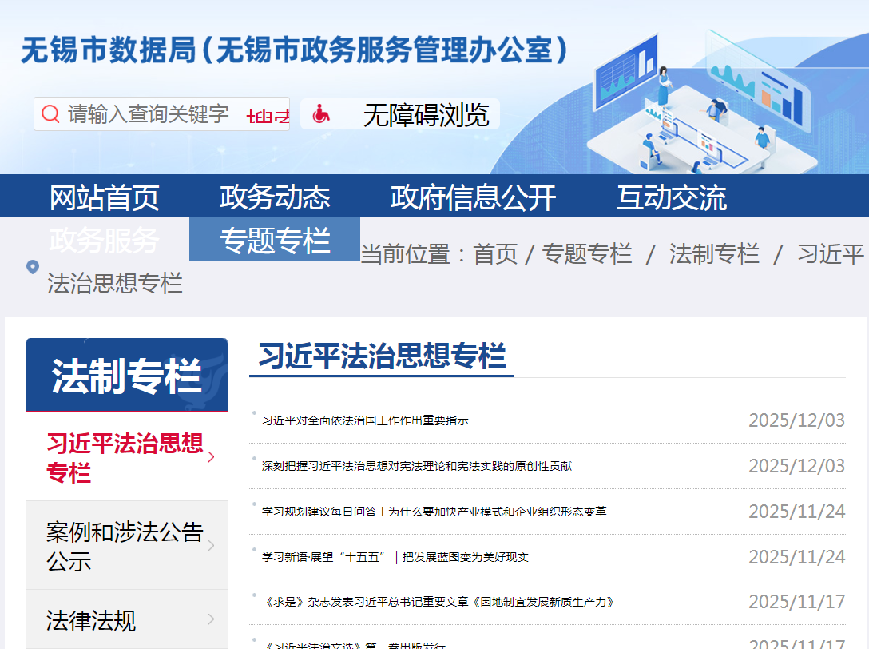This screenshot has height=649, width=869.
Task: Click the blue location pin icon
Action: click(x=33, y=267)
